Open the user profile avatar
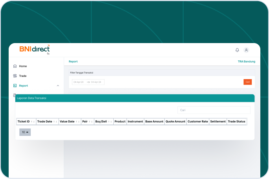 (246, 50)
